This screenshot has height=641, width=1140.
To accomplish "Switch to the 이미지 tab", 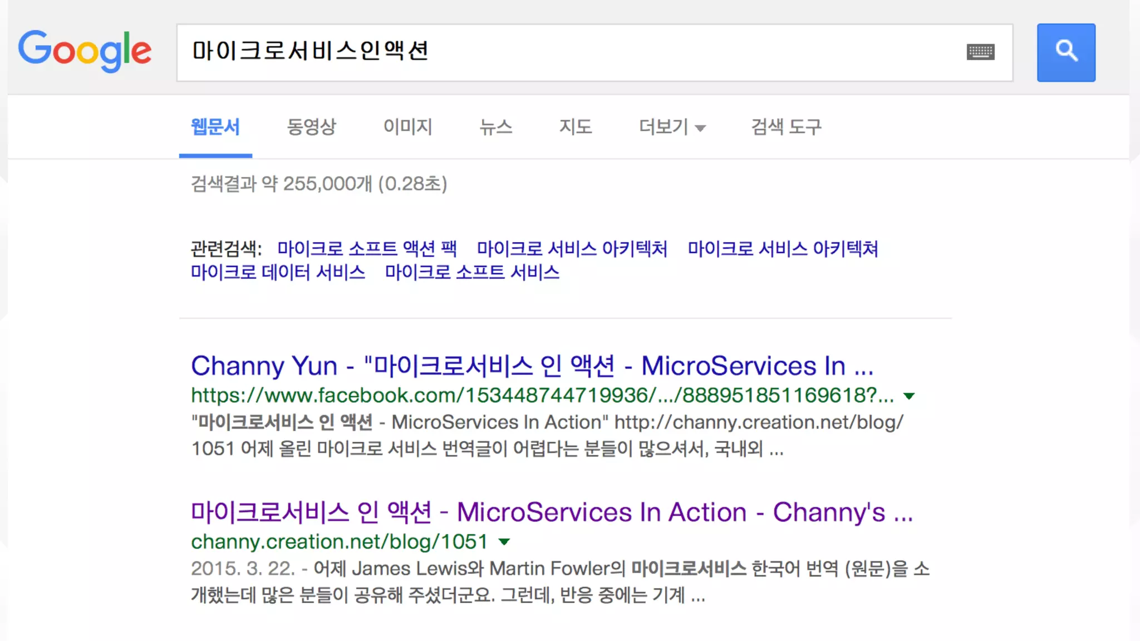I will click(407, 127).
